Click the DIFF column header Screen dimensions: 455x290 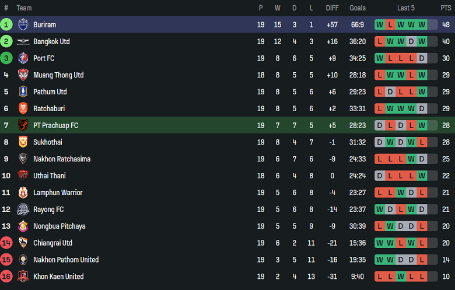[x=332, y=8]
